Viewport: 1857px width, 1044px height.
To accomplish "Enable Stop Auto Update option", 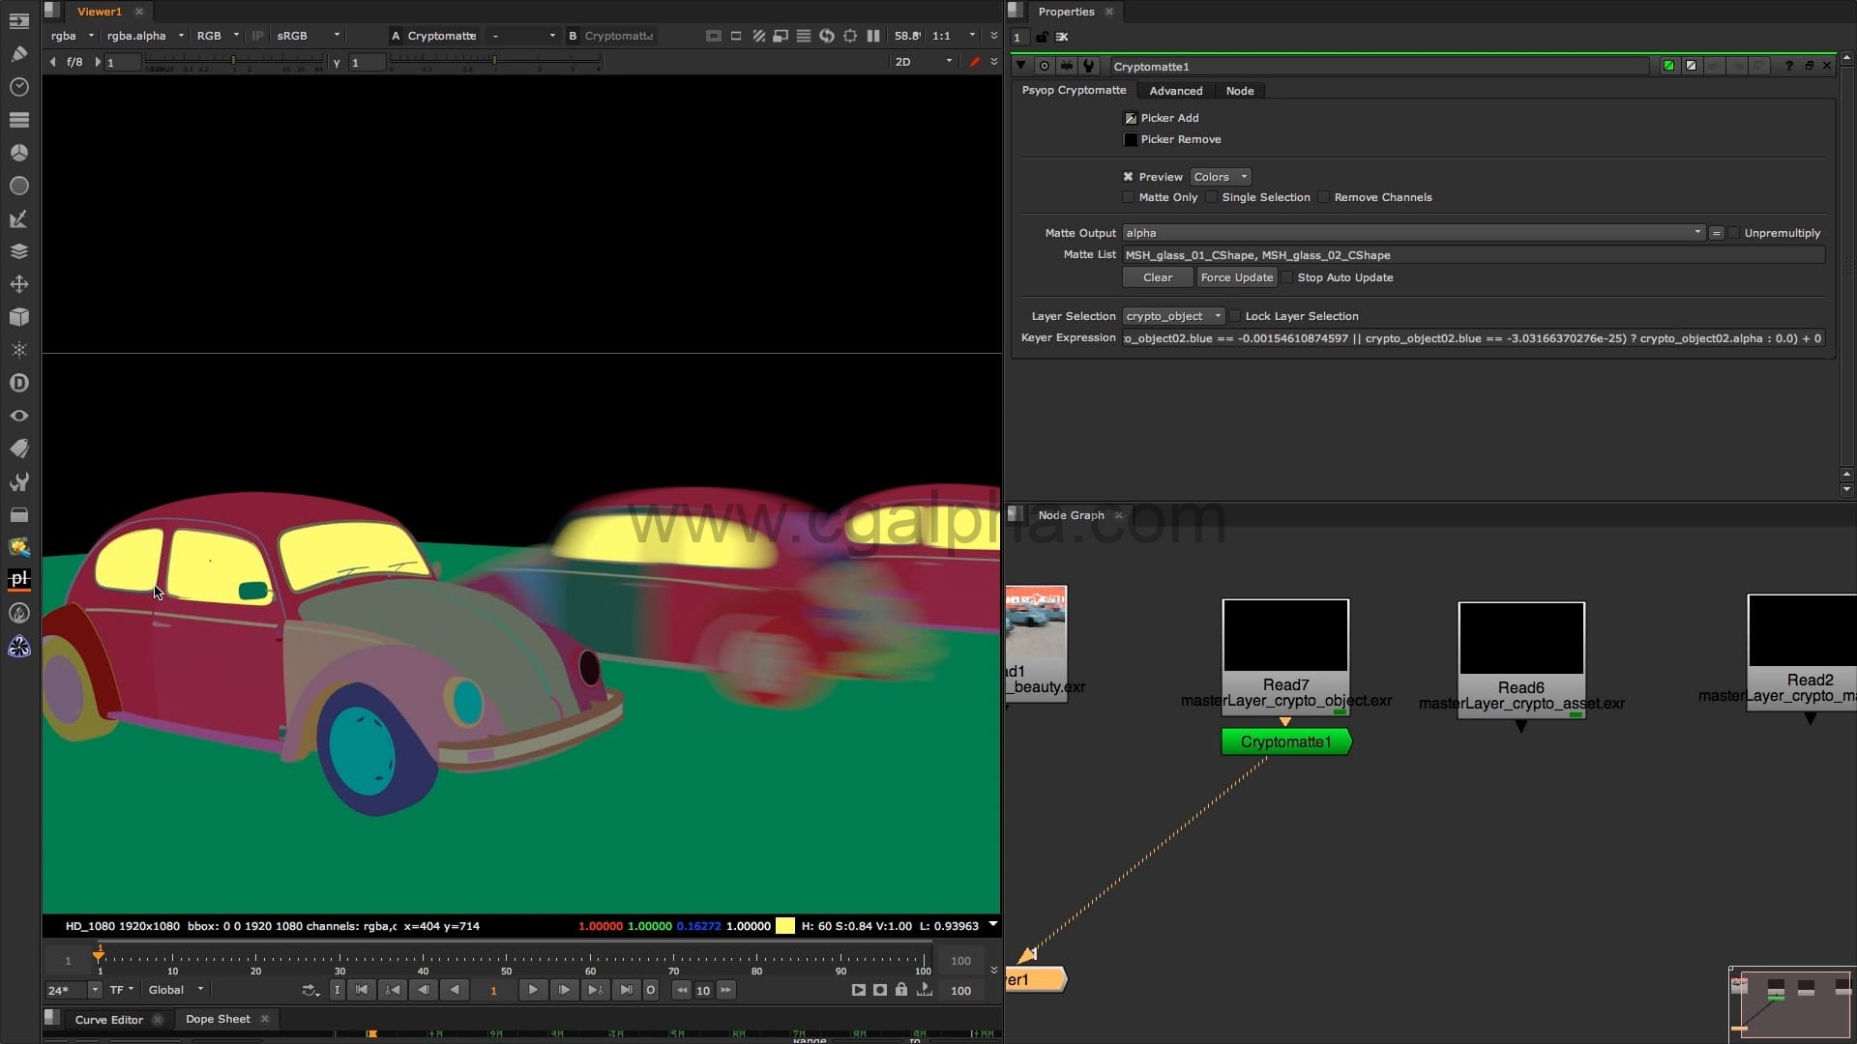I will click(x=1287, y=277).
